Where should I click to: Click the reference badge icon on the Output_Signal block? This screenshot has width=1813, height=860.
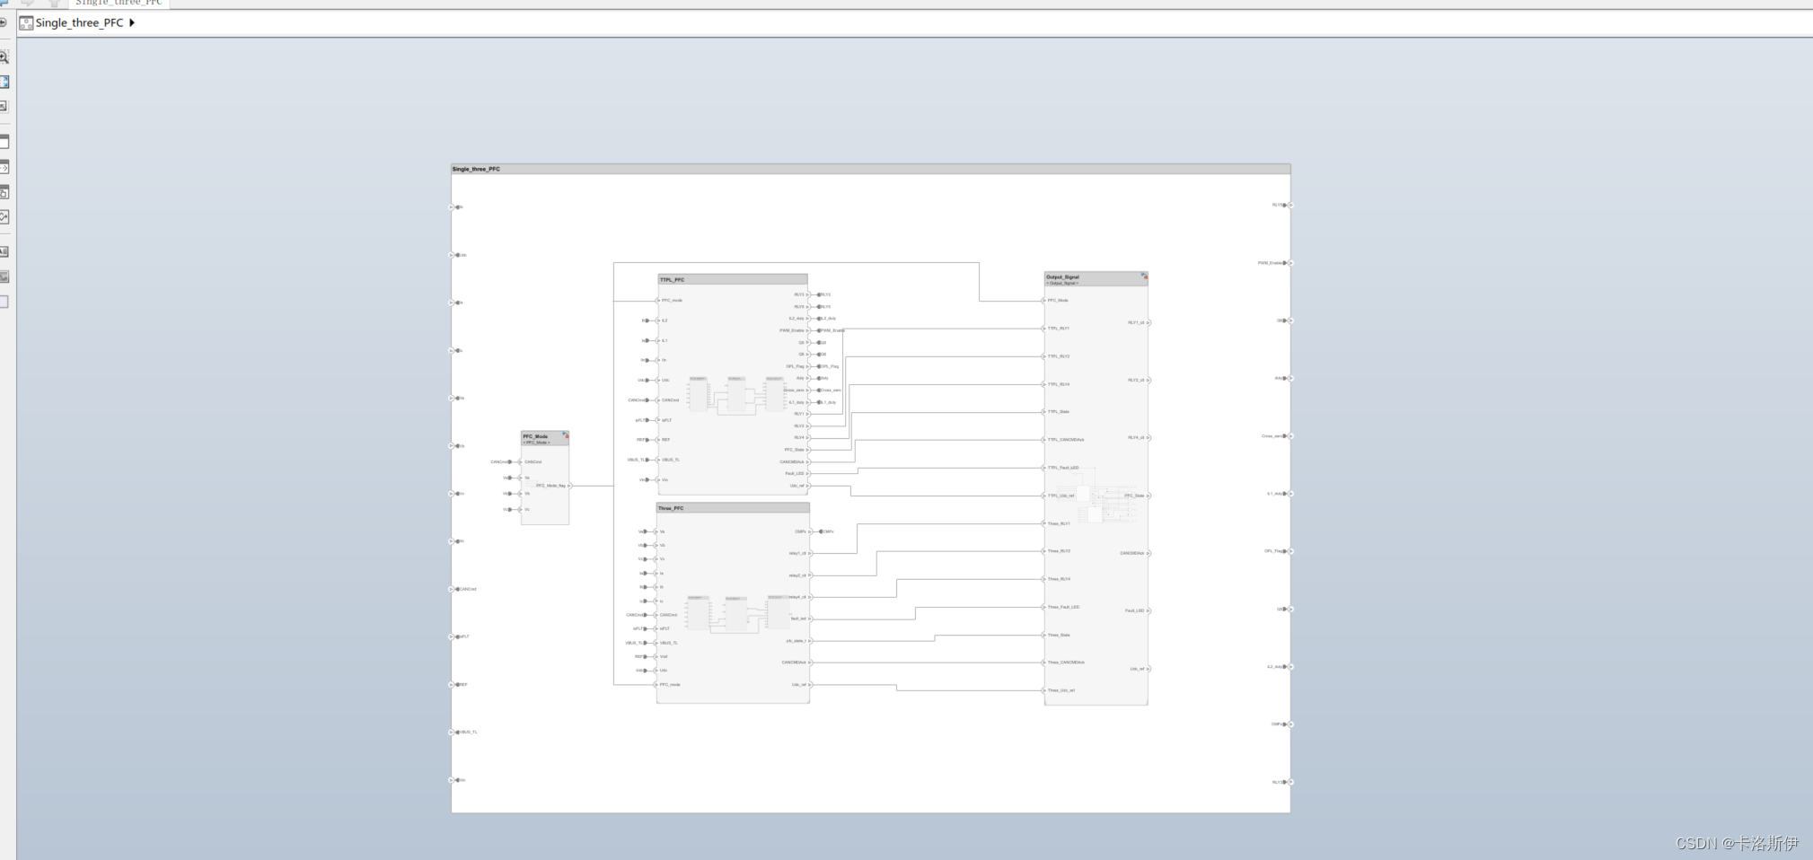1144,276
